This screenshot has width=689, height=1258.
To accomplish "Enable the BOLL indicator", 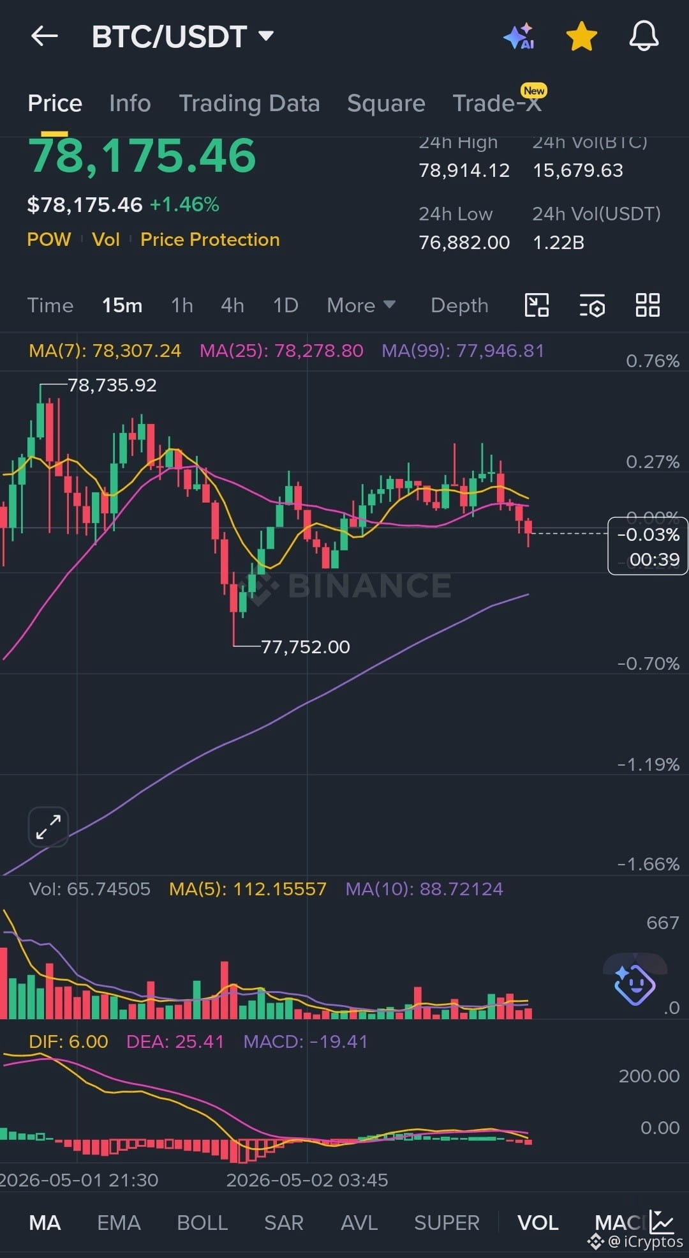I will pos(202,1222).
